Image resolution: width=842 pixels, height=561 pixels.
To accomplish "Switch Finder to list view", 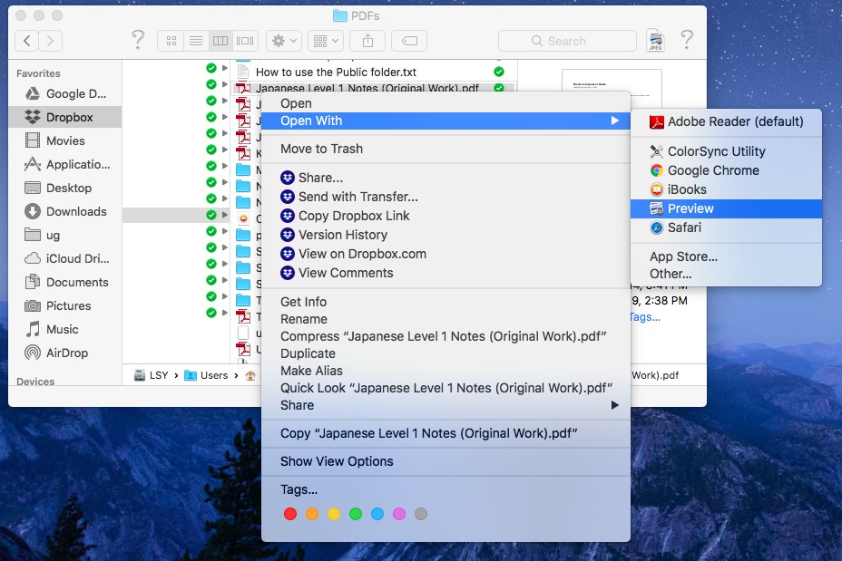I will 194,41.
